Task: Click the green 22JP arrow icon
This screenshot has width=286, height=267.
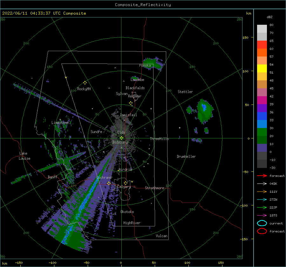Action: tap(262, 207)
